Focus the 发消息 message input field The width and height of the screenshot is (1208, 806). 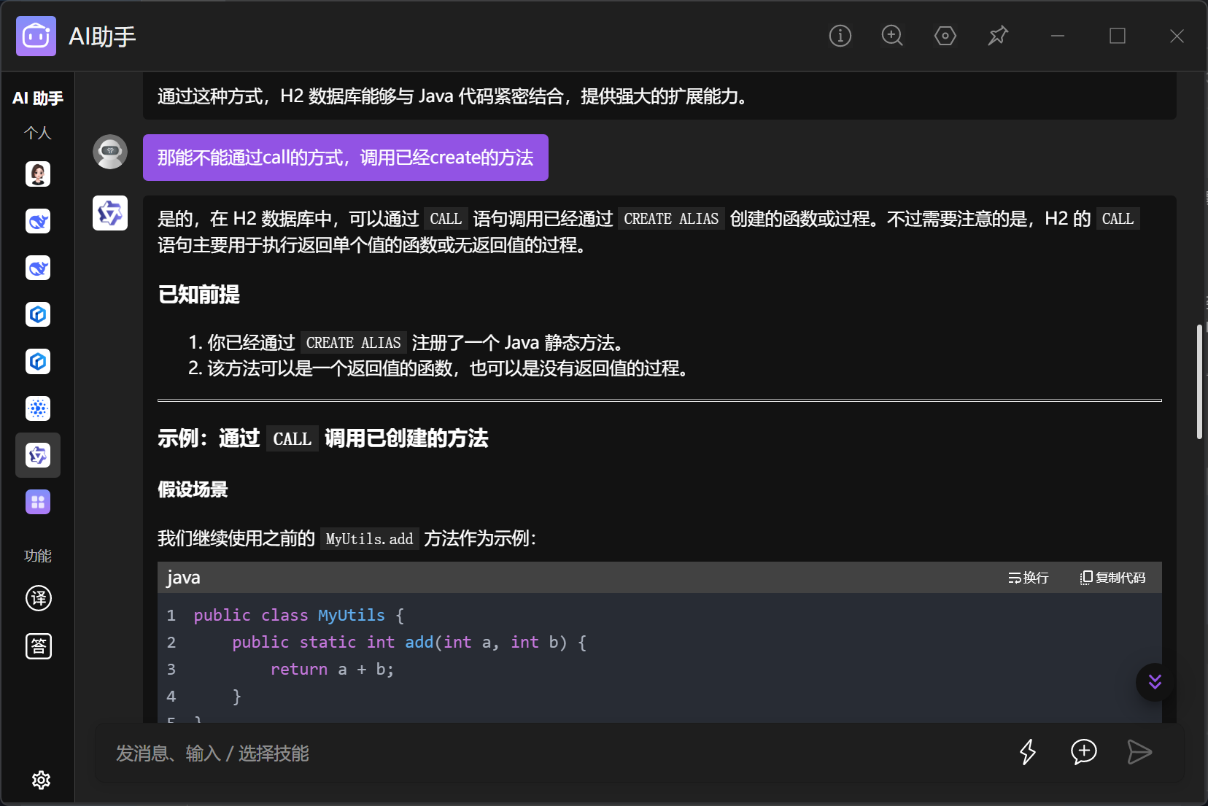click(x=554, y=753)
